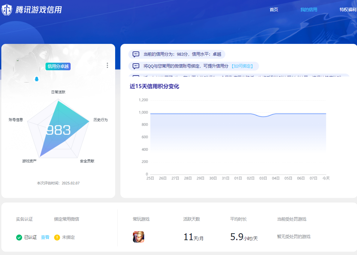Click the 实名认证 label
The height and width of the screenshot is (255, 357).
click(24, 219)
